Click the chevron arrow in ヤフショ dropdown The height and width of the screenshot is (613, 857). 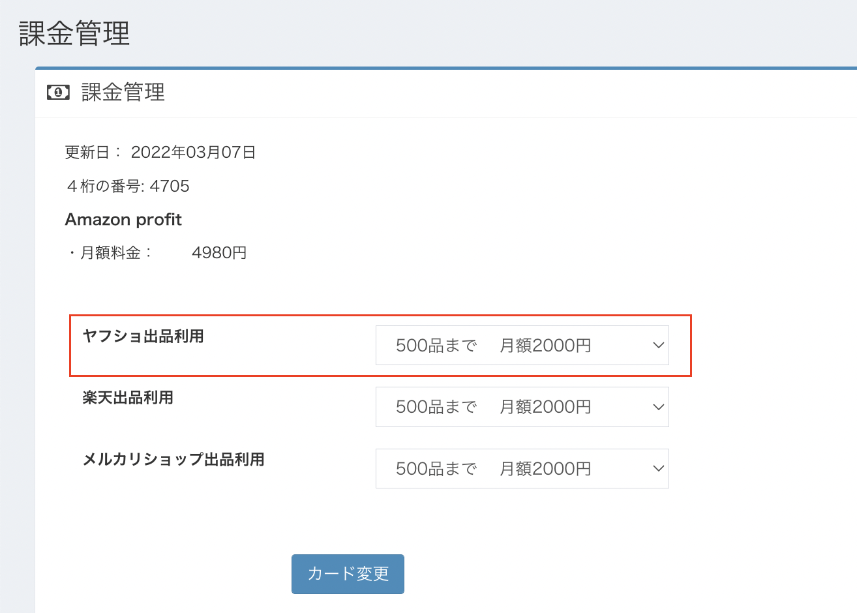(x=658, y=345)
